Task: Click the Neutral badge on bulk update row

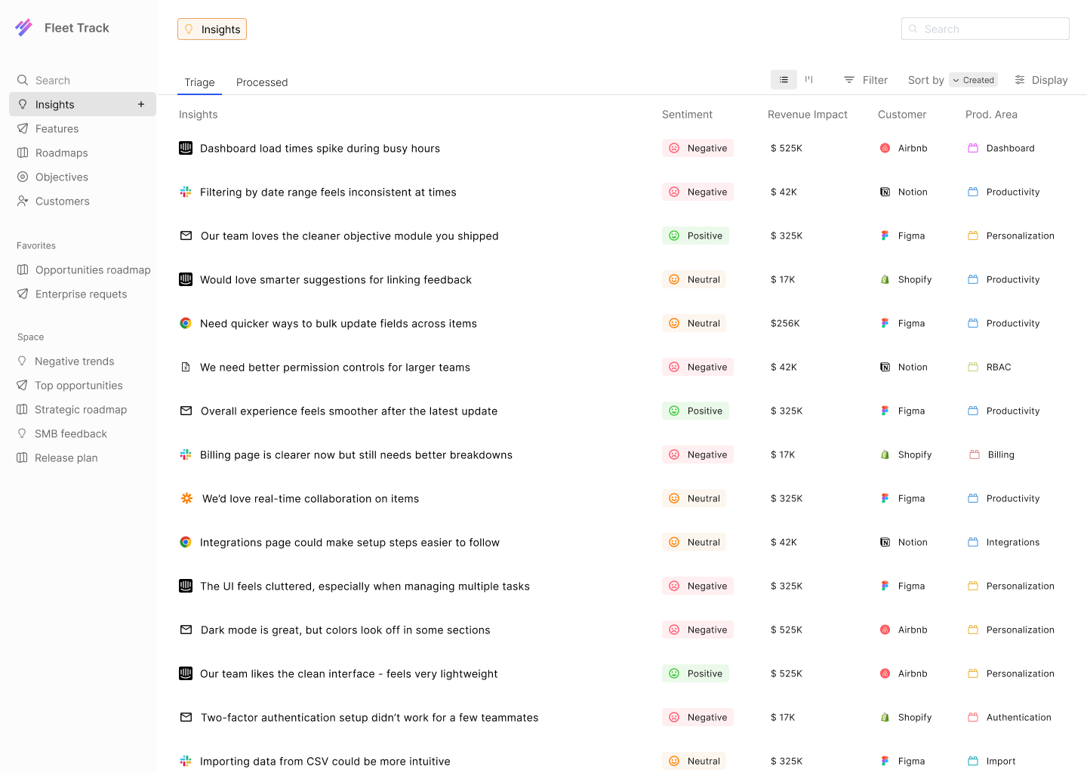Action: 694,323
